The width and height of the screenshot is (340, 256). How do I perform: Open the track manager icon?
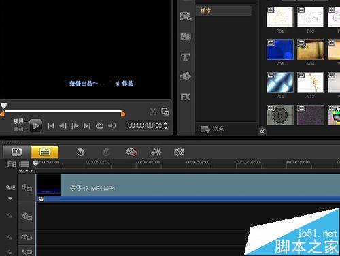(12, 164)
